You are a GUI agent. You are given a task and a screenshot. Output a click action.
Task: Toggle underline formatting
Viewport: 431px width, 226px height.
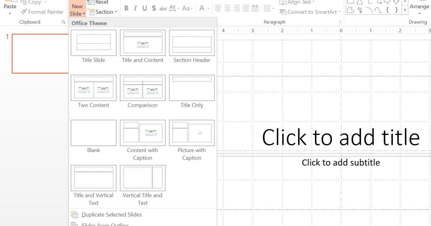[144, 8]
